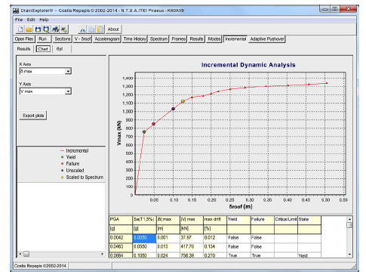This screenshot has width=366, height=278.
Task: Switch to the Accelerogram tab
Action: 107,39
